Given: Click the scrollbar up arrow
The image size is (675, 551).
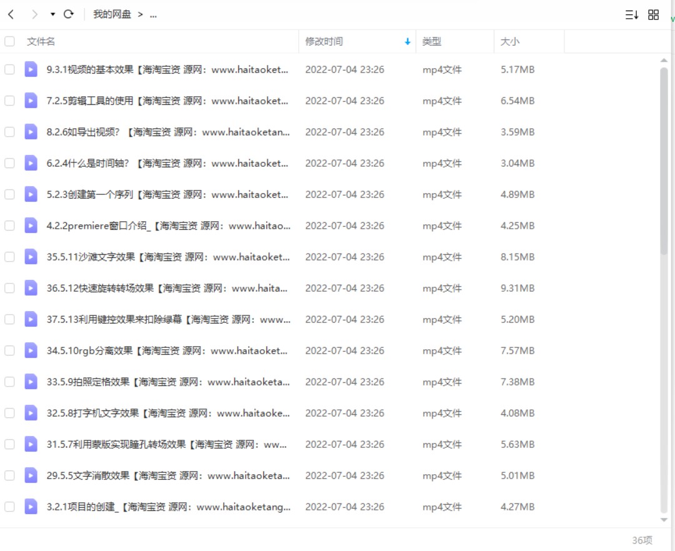Looking at the screenshot, I should pos(664,60).
